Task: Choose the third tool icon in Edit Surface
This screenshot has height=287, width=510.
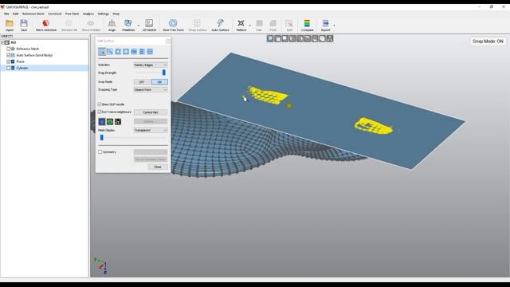Action: click(118, 51)
